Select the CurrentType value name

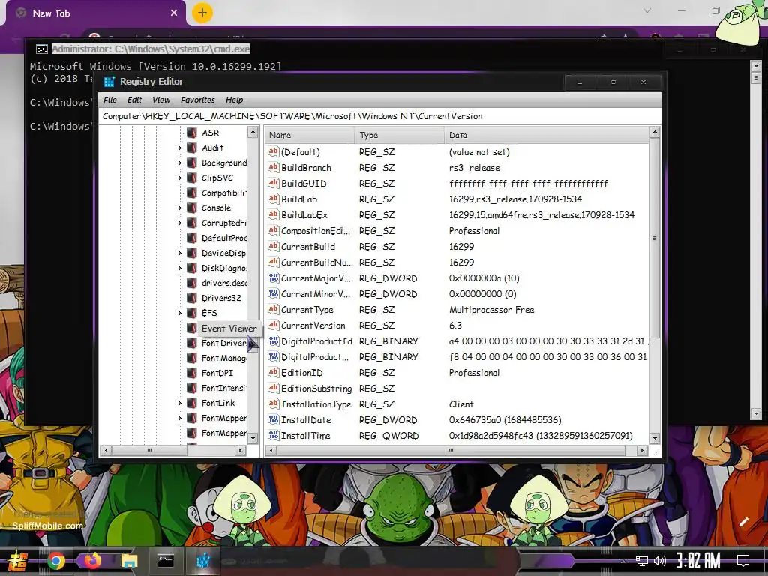(x=307, y=310)
